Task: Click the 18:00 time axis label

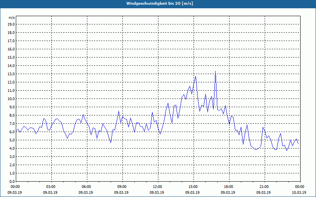Action: [x=229, y=187]
